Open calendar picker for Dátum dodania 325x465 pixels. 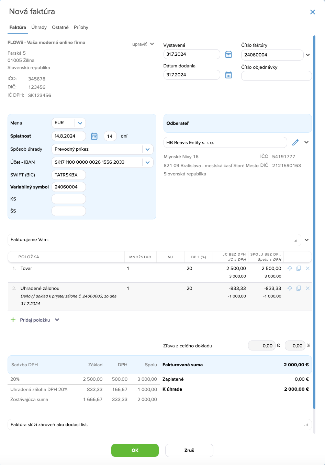click(x=228, y=75)
